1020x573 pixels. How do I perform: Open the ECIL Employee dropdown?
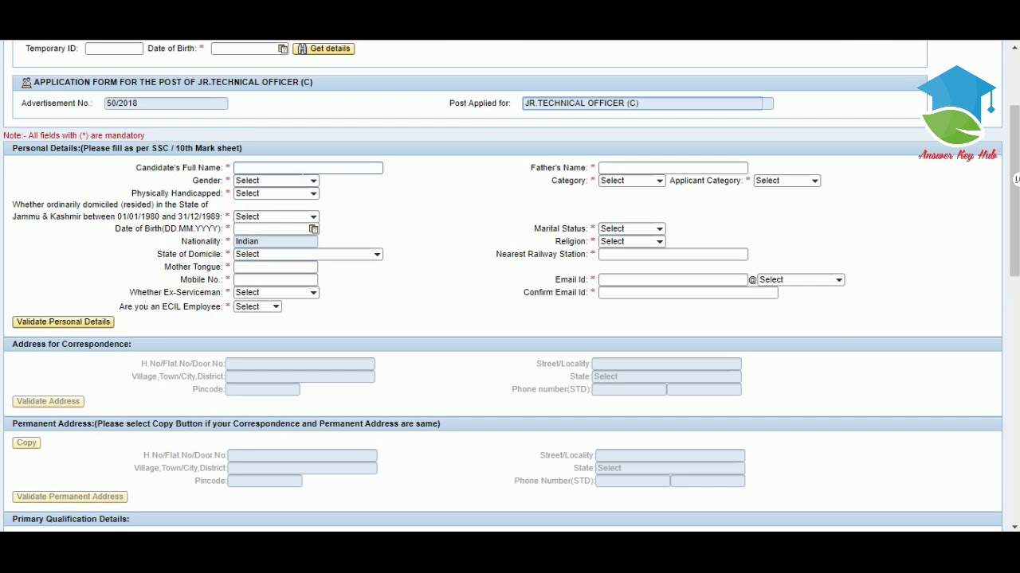257,307
